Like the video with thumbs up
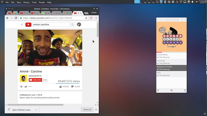 click(x=60, y=87)
